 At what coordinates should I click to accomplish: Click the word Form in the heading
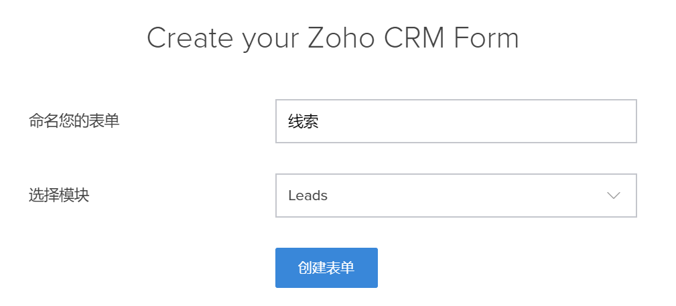(486, 37)
